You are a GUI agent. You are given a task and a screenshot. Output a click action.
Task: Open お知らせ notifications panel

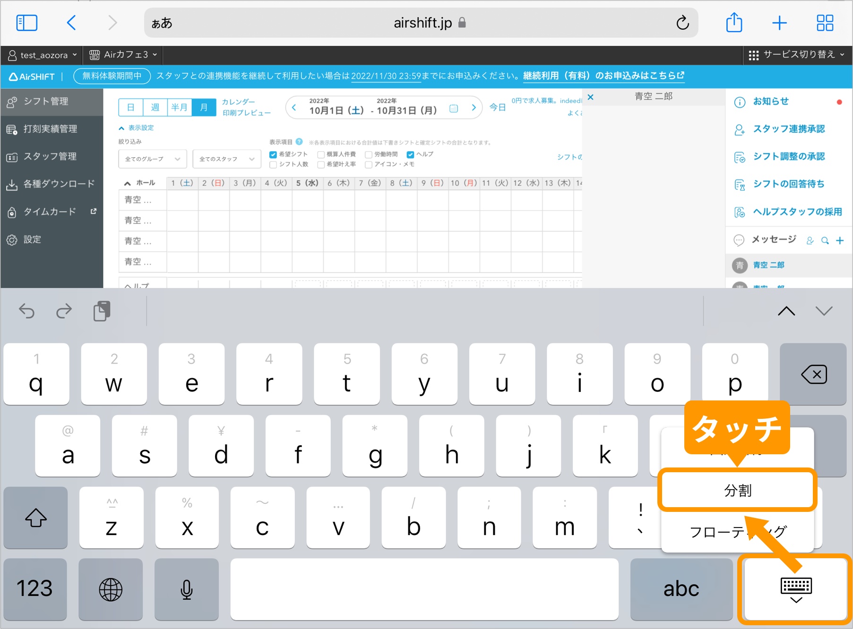(x=770, y=101)
